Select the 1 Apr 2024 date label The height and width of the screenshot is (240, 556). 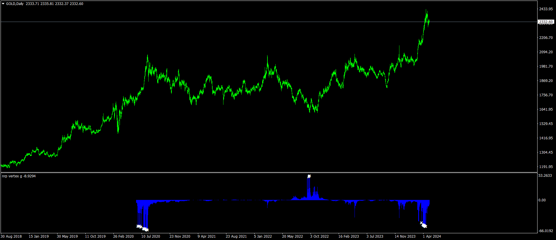(x=432, y=236)
